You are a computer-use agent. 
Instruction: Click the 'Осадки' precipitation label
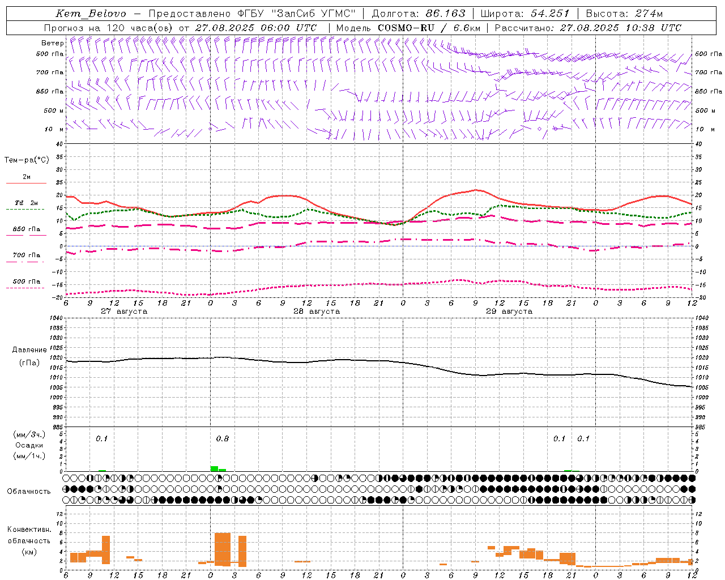point(29,445)
